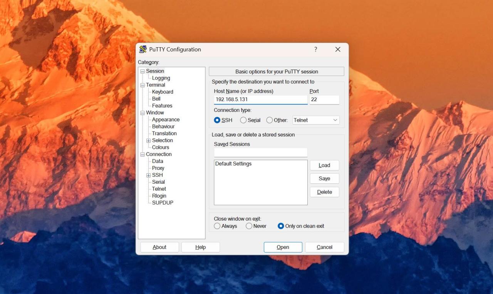Select the Serial connection type radio button
This screenshot has width=493, height=294.
click(x=243, y=120)
